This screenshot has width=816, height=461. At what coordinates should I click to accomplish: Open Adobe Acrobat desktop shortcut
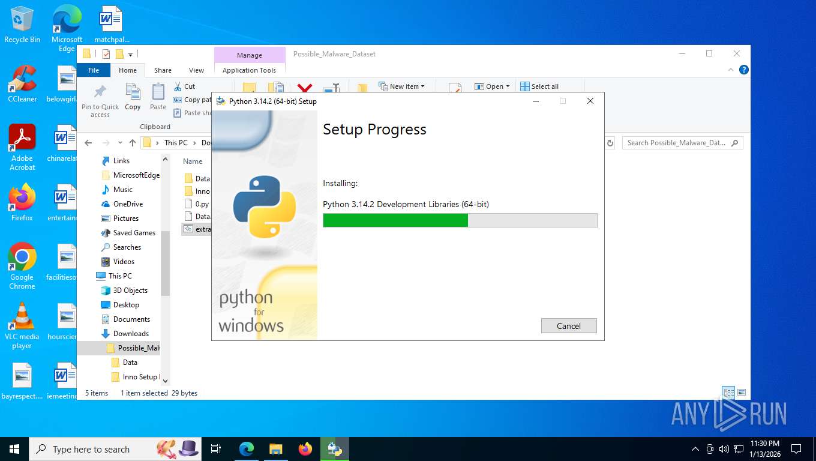point(22,148)
